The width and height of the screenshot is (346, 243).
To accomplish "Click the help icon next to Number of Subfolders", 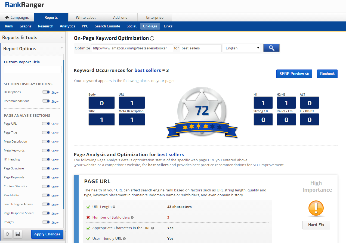I will (x=132, y=217).
